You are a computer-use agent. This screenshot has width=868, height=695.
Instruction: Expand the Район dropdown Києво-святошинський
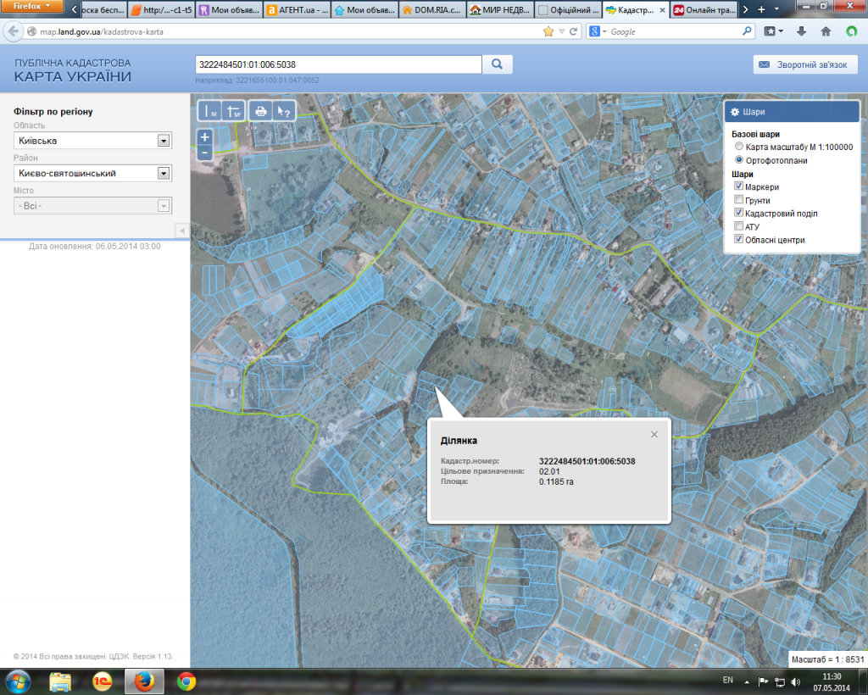tap(164, 173)
